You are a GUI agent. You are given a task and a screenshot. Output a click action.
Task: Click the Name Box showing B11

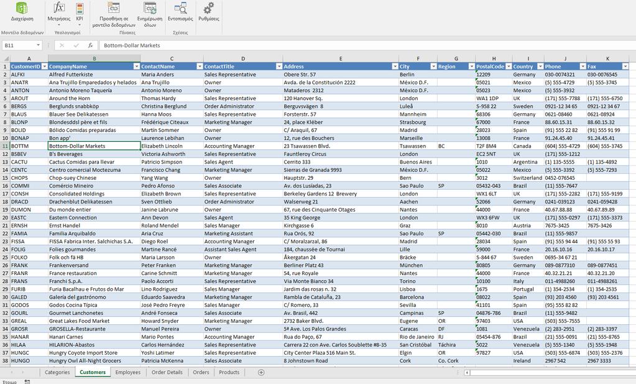(18, 45)
